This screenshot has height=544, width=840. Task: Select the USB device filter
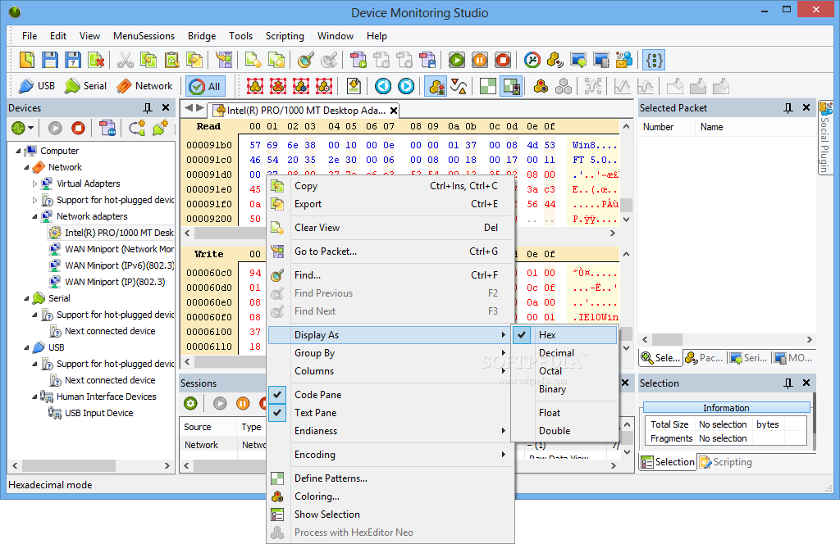(x=36, y=85)
